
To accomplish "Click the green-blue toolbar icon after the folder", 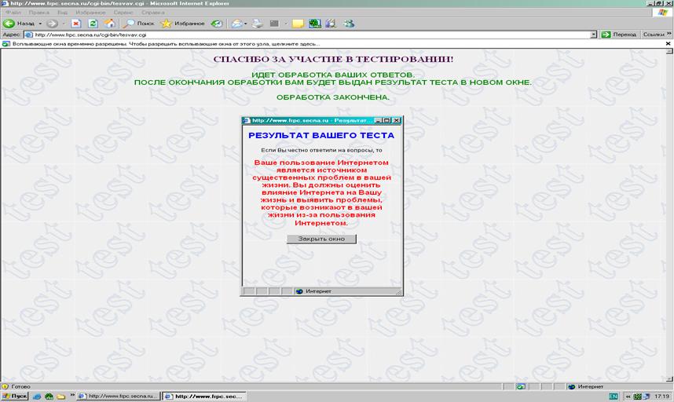I will (315, 24).
